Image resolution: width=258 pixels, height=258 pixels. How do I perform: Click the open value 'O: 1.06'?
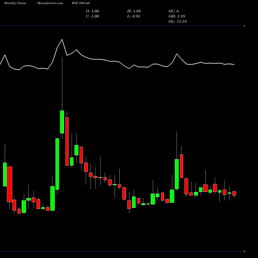(x=92, y=11)
